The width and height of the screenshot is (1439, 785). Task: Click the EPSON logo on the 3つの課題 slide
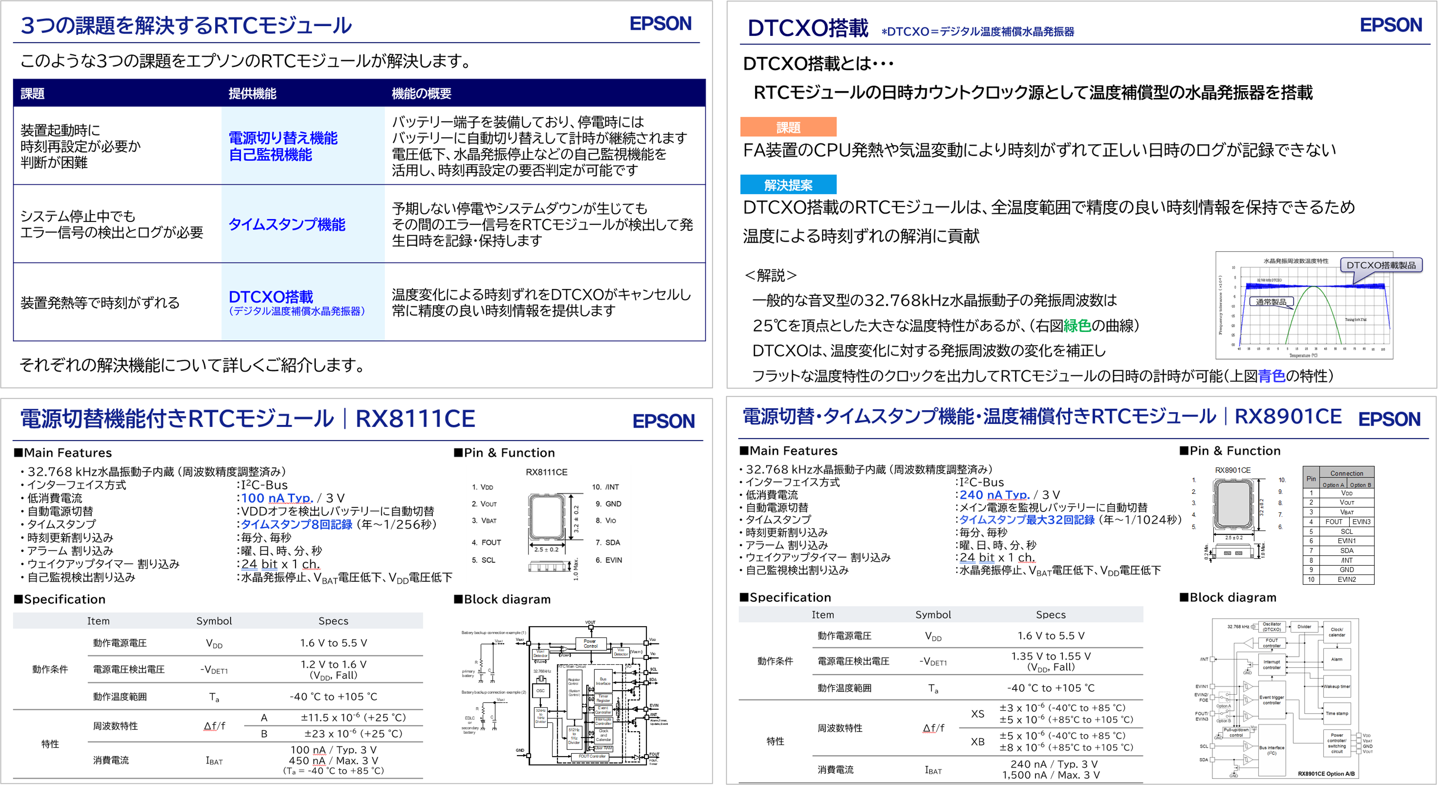click(x=660, y=23)
